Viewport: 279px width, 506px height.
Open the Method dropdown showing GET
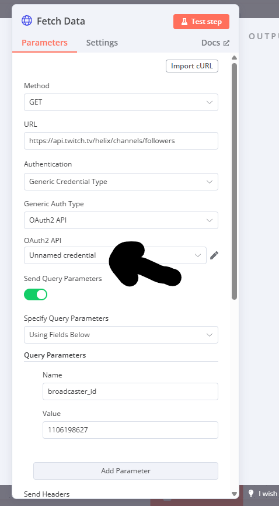coord(121,102)
